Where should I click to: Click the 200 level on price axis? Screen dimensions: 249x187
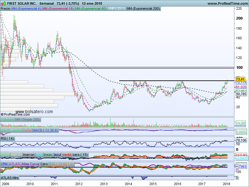pos(239,18)
